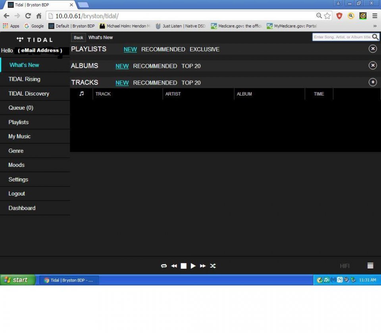
Task: Open TIDAL Rising in the sidebar
Action: tap(35, 79)
